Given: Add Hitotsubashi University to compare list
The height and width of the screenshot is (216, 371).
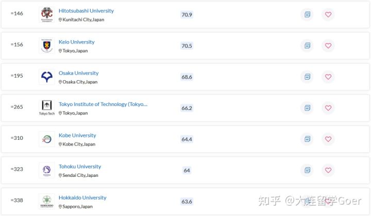Looking at the screenshot, I should point(307,14).
